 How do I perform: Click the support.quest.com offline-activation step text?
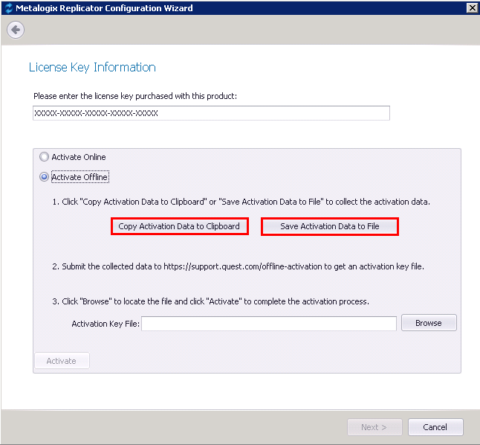click(238, 266)
